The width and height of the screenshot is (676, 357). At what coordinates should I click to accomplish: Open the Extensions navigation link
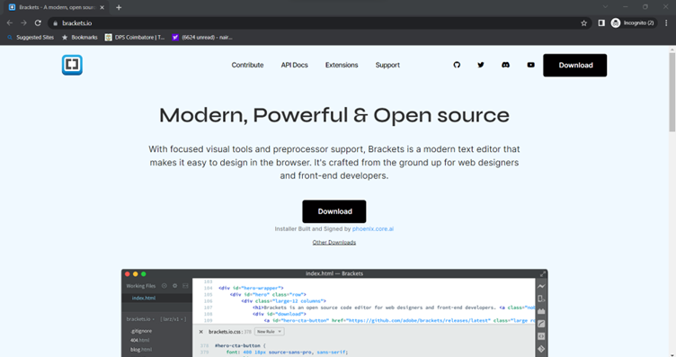pos(342,65)
